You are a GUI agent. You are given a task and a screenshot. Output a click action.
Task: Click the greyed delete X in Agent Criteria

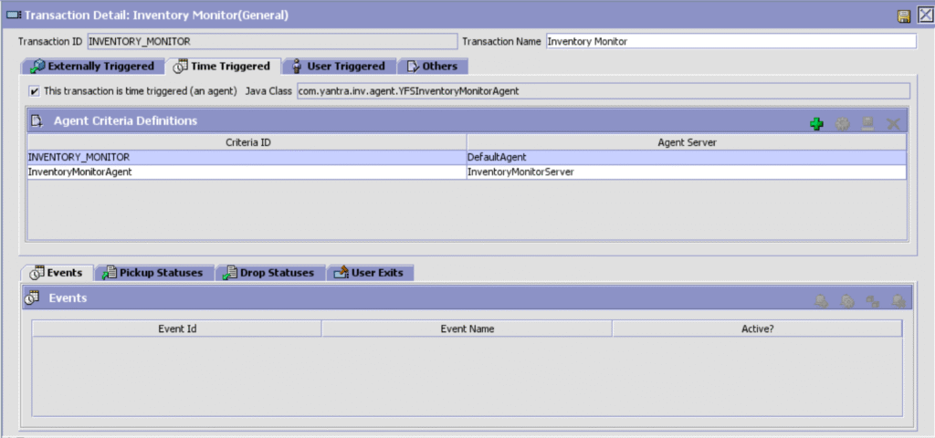tap(894, 123)
